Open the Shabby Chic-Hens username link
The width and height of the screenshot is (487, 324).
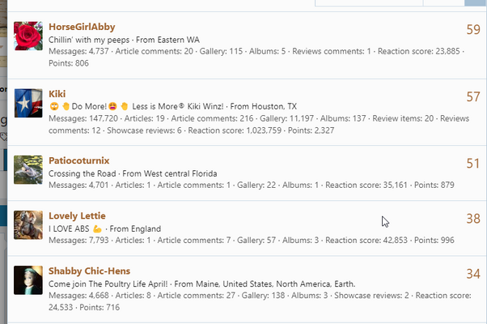[89, 271]
